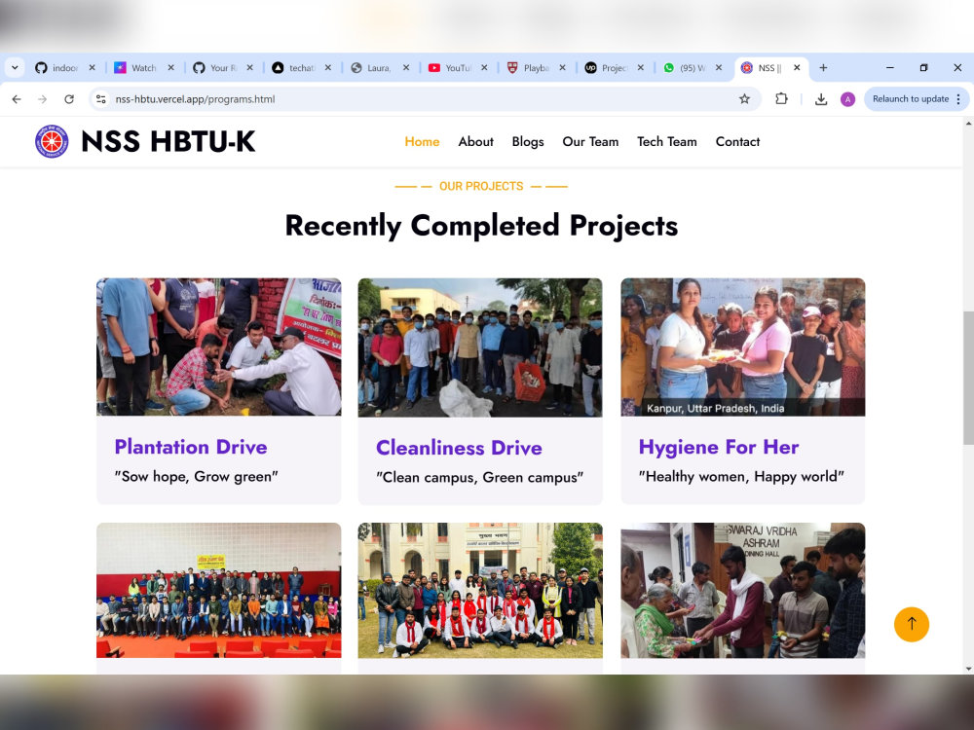The image size is (974, 730).
Task: Click the red scarf group photo thumbnail
Action: (x=480, y=591)
